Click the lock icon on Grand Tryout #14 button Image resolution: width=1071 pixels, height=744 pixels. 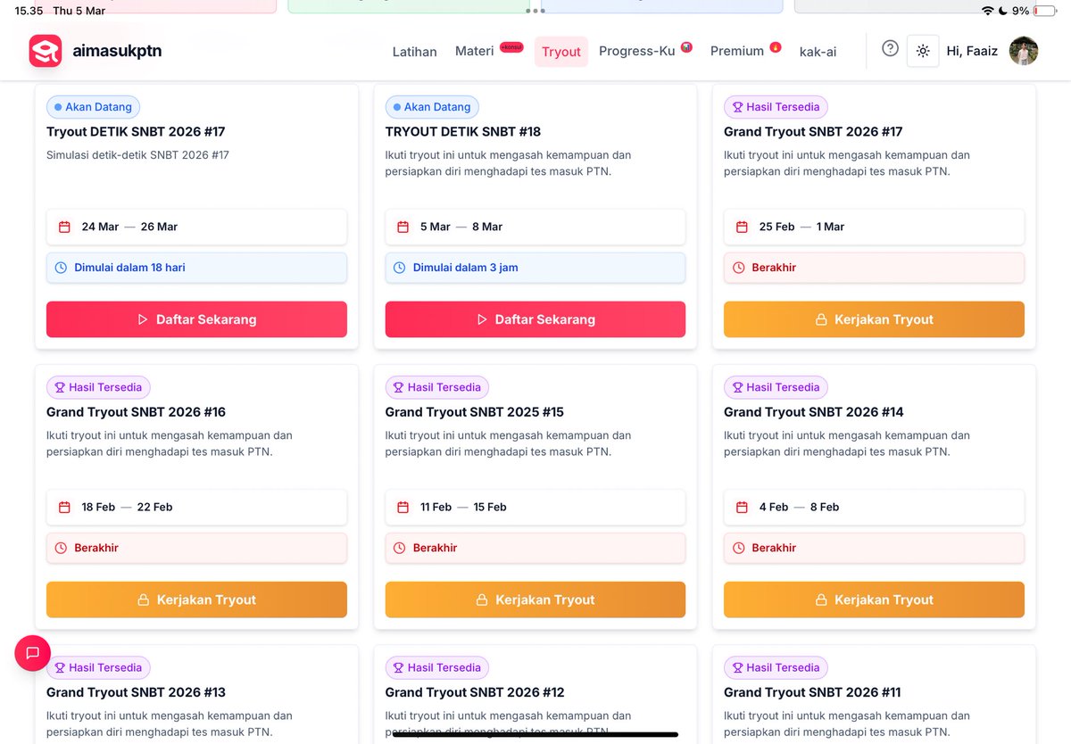coord(821,599)
